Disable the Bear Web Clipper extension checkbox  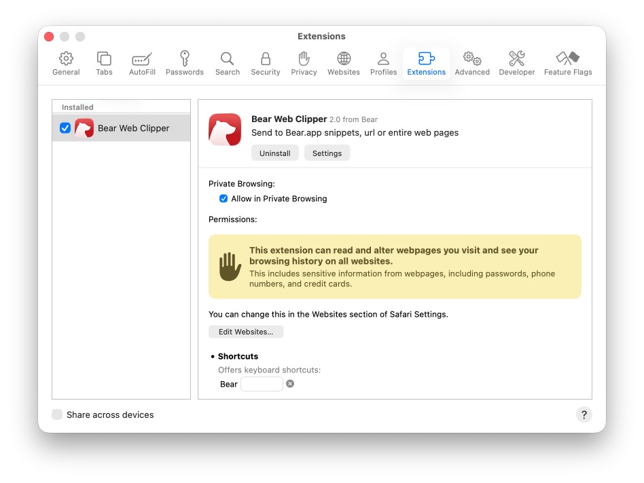(65, 128)
